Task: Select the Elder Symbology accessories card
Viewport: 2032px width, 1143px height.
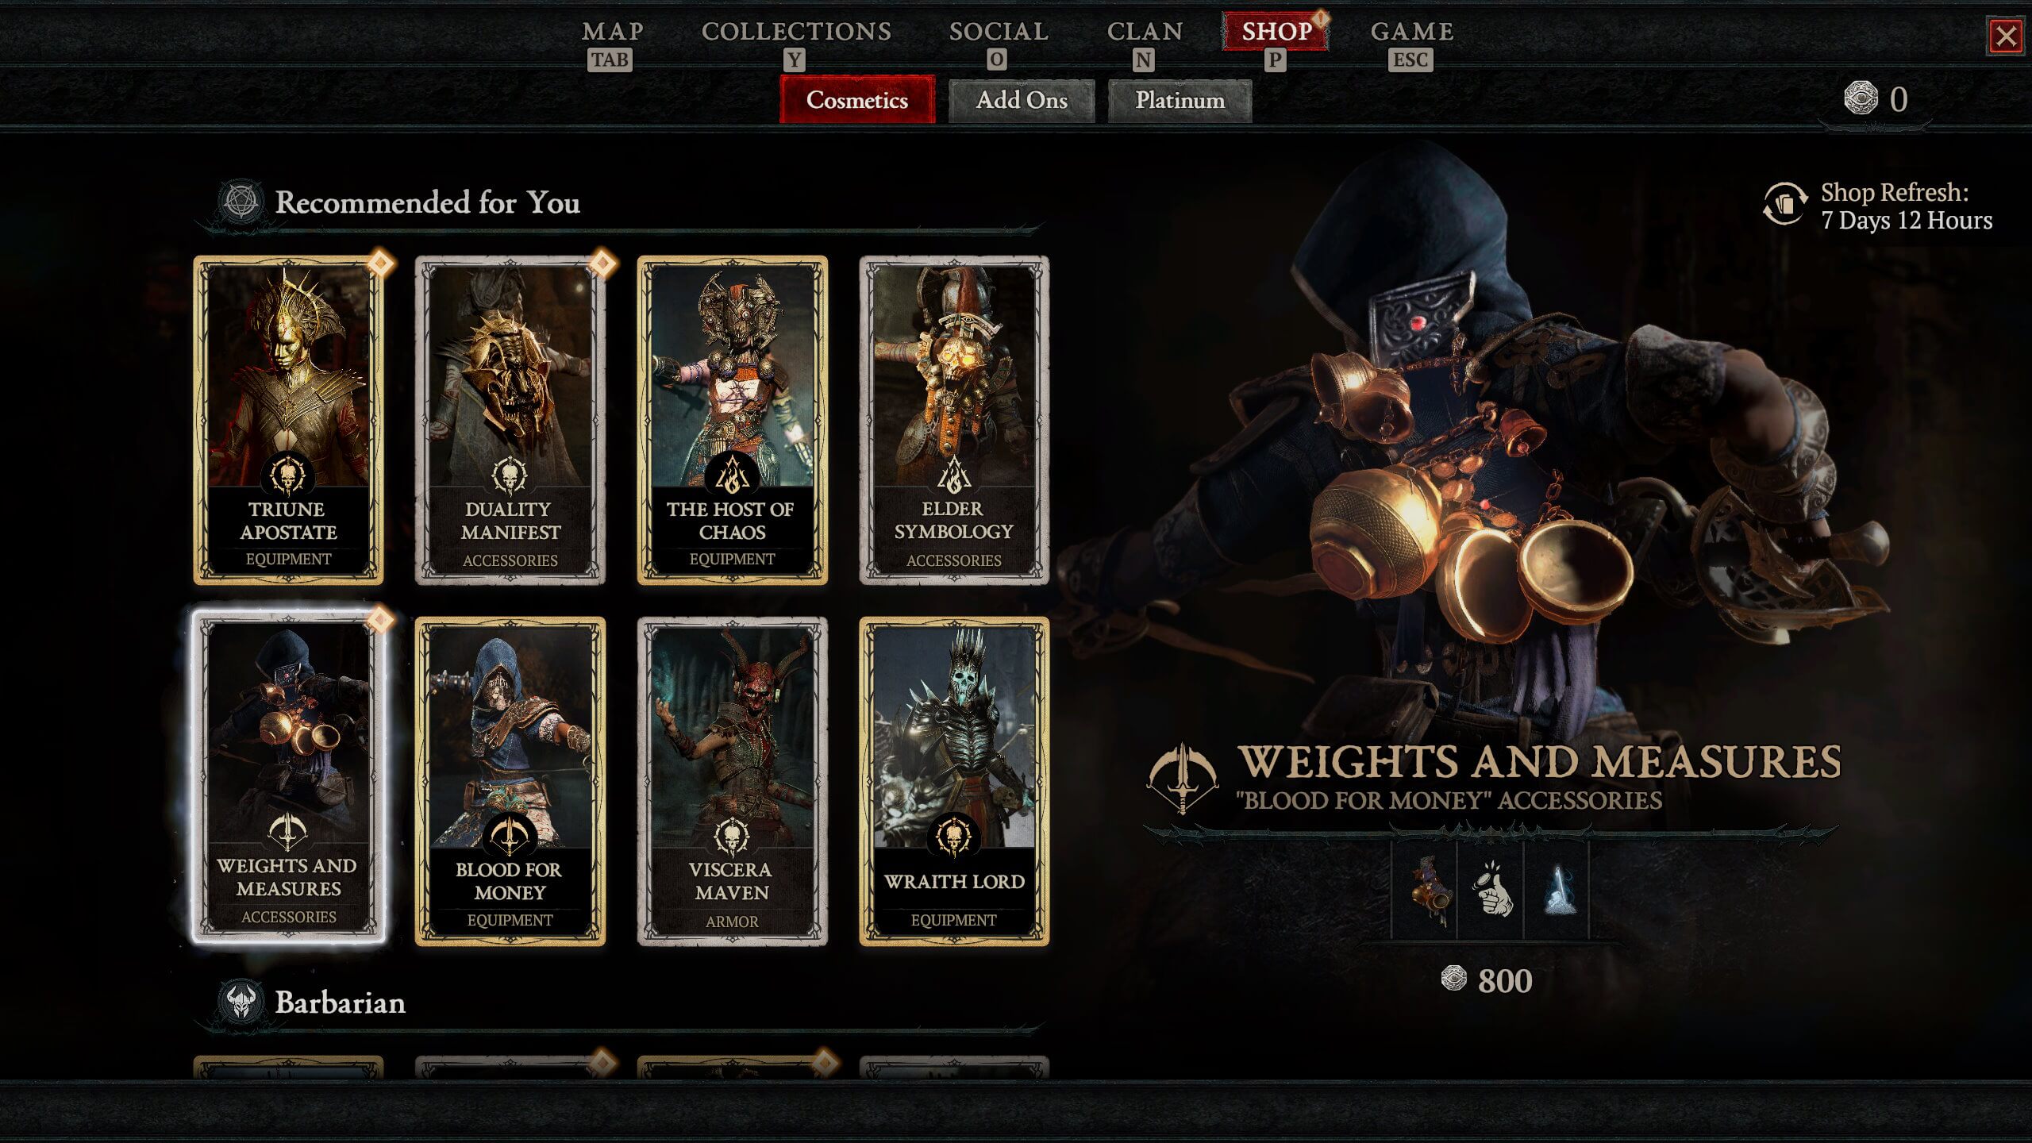Action: [954, 420]
